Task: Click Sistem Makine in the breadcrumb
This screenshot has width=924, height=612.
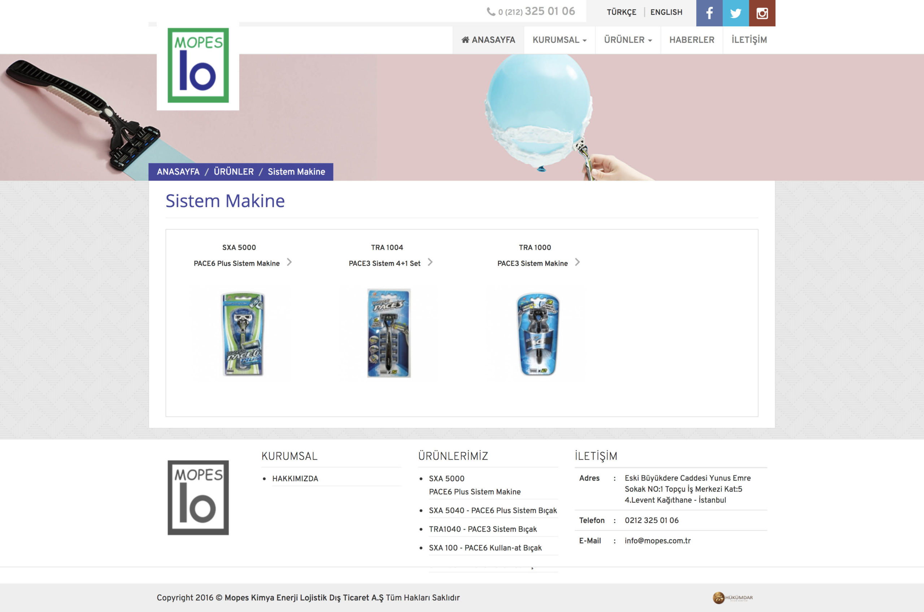Action: 296,172
